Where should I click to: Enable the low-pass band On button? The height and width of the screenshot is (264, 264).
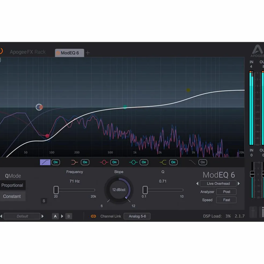(x=203, y=162)
